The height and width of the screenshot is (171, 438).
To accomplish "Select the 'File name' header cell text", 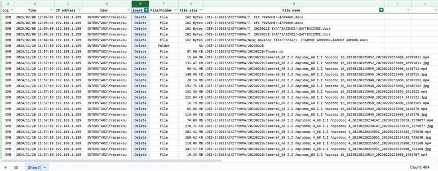I will coord(291,10).
